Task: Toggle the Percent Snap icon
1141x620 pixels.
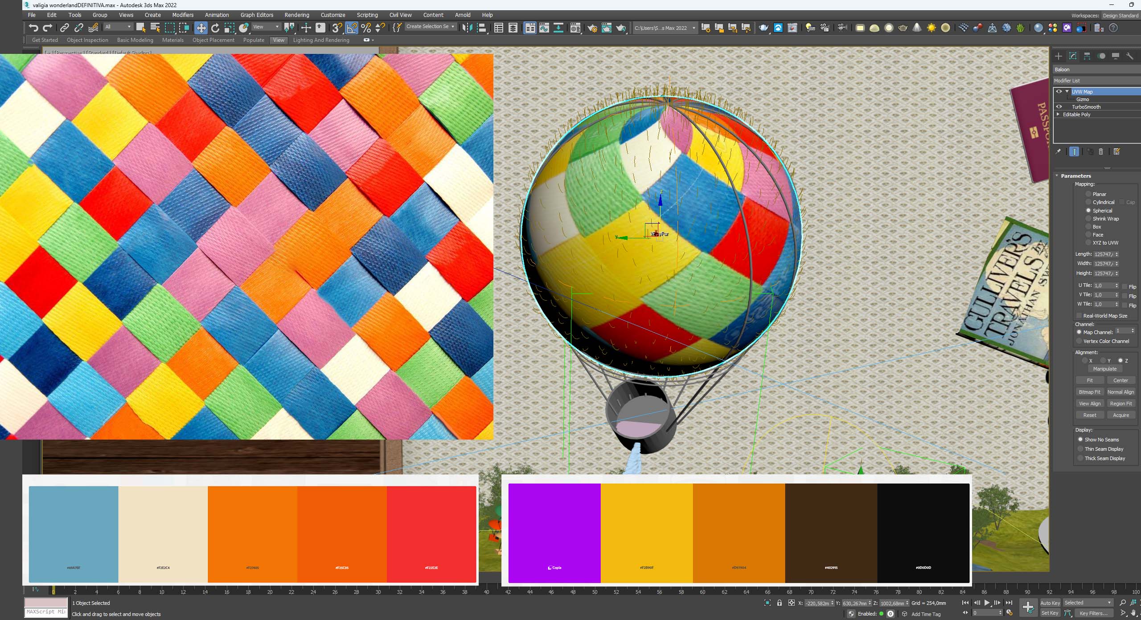Action: [366, 28]
